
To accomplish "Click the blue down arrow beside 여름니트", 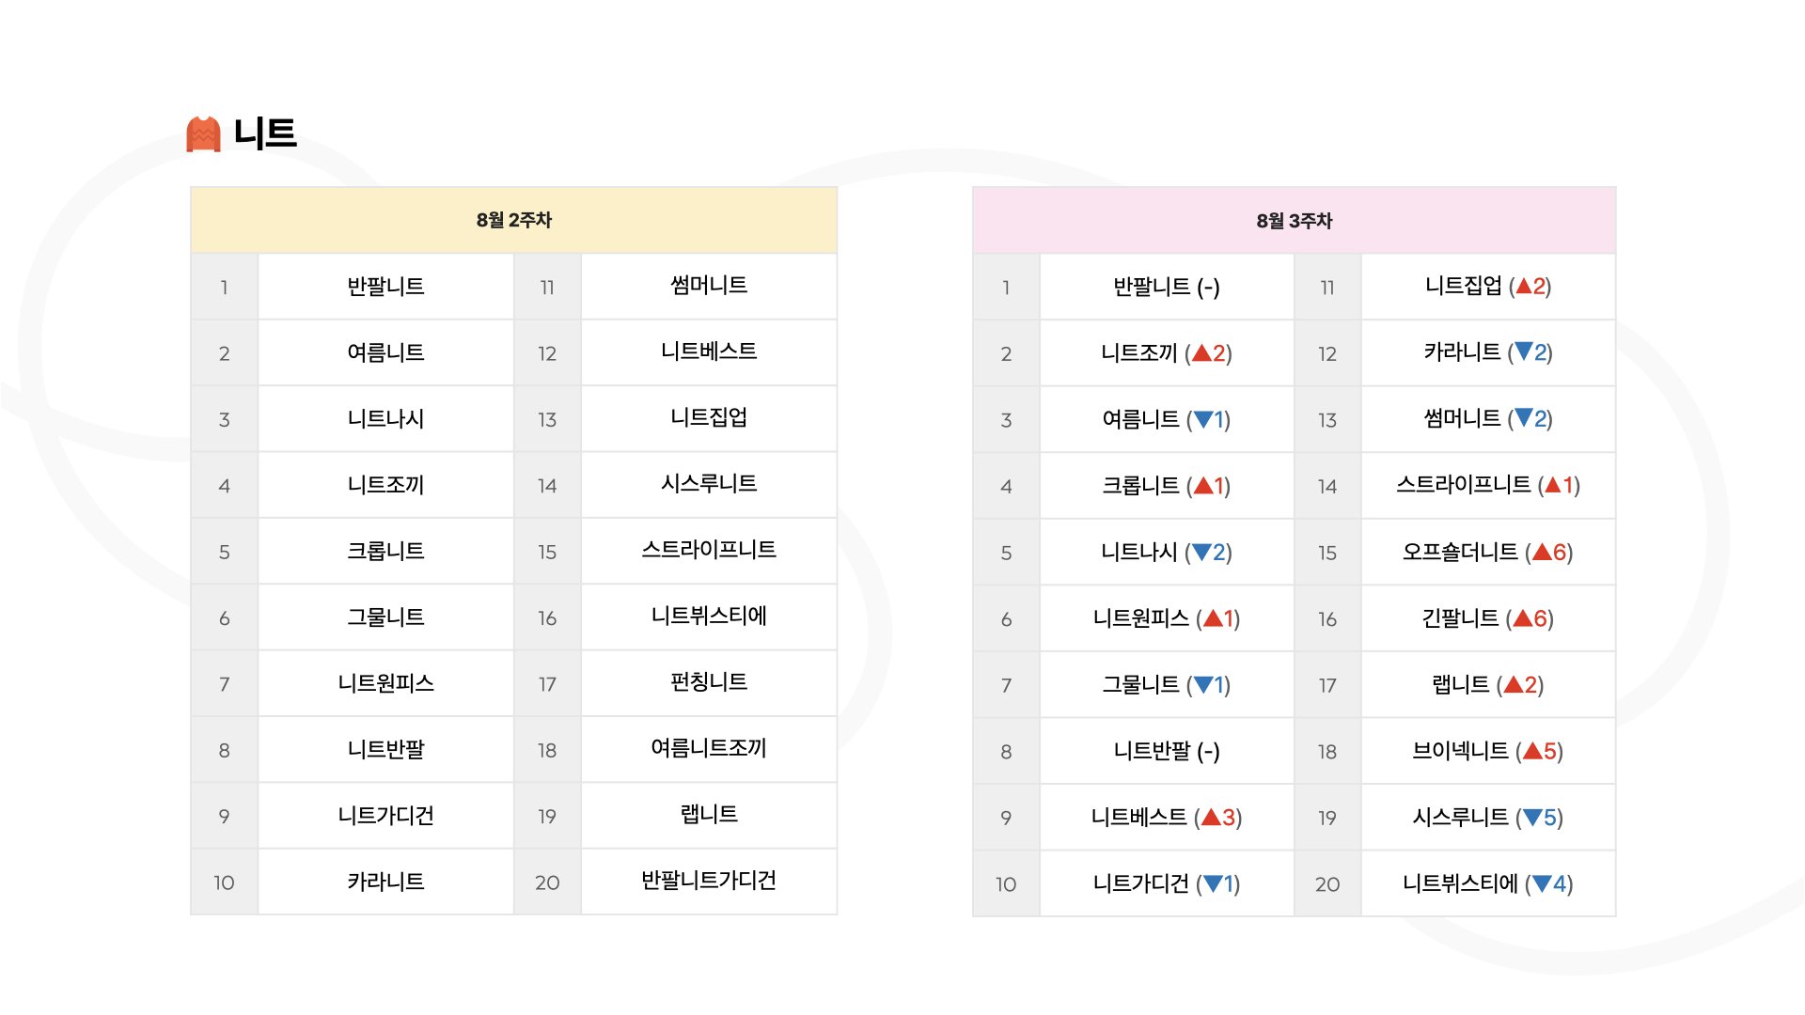I will click(1202, 419).
